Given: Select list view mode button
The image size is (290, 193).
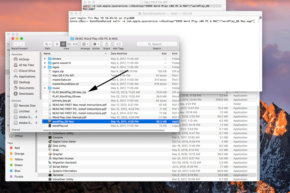Looking at the screenshot, I should [x=63, y=44].
